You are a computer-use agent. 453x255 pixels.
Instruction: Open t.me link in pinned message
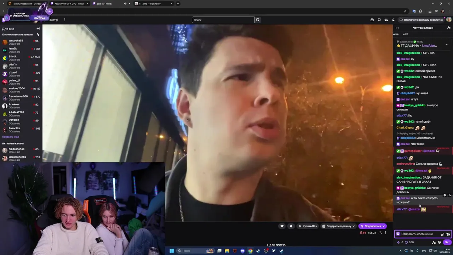coord(429,46)
